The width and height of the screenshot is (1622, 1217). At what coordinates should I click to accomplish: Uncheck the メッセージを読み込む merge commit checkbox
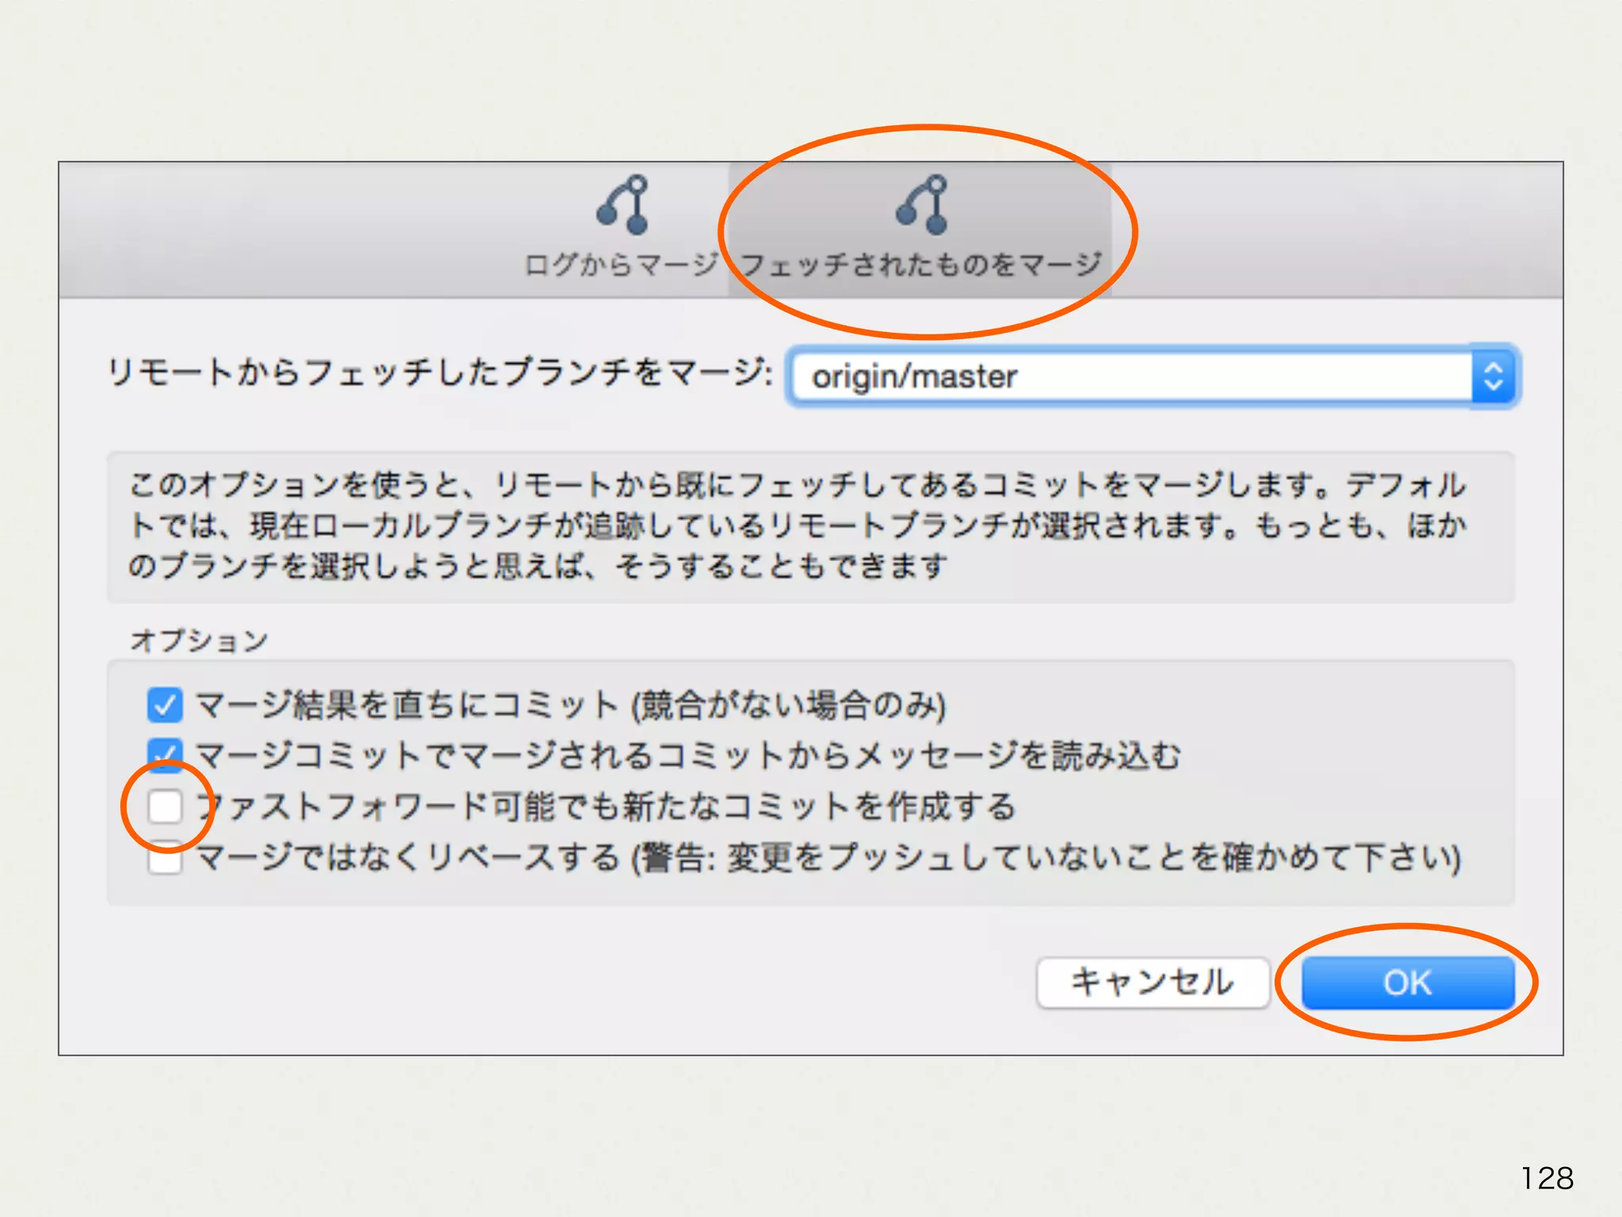[165, 755]
